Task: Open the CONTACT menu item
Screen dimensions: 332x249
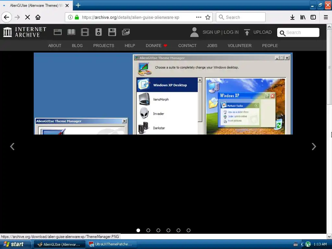Action: coord(187,46)
